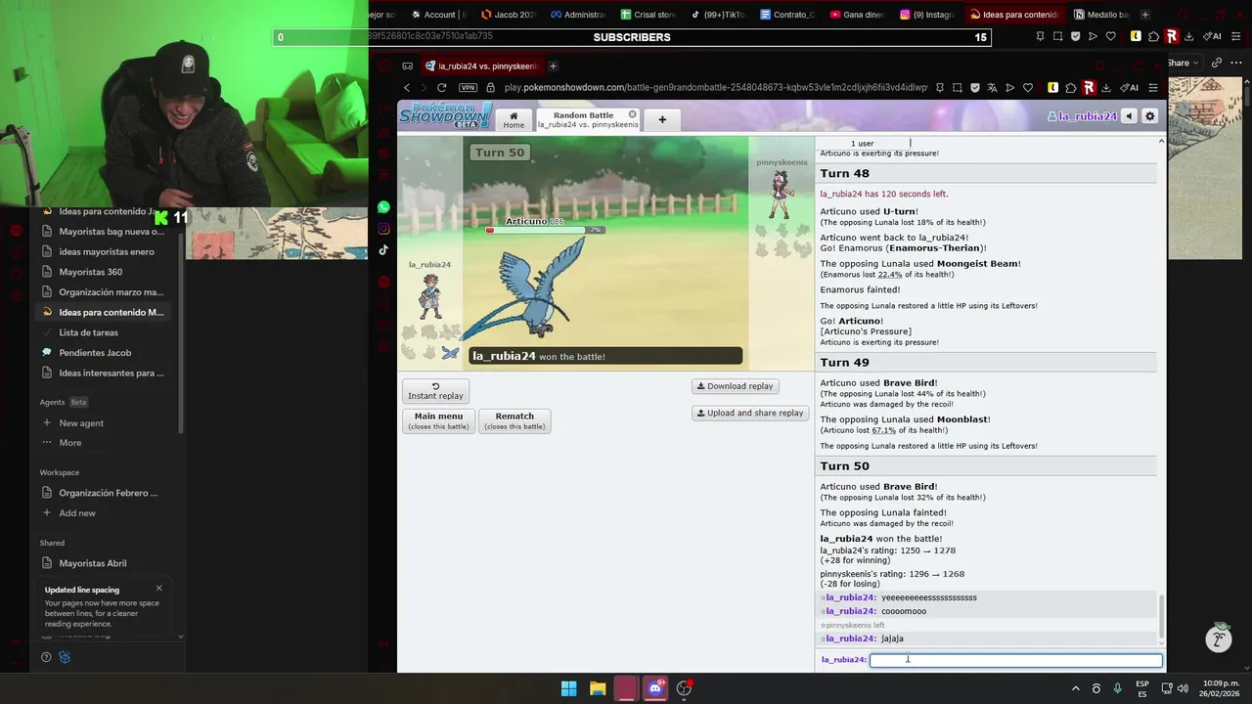1252x704 pixels.
Task: Open Pendientes Jacob page
Action: pyautogui.click(x=104, y=352)
